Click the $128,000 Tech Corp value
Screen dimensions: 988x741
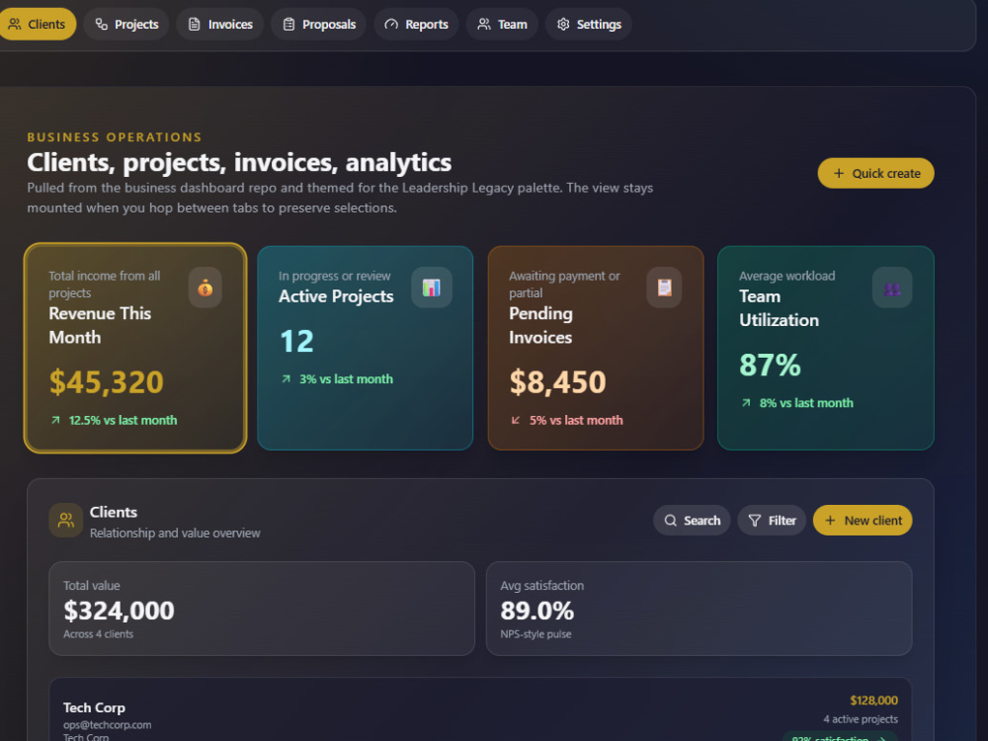tap(874, 700)
